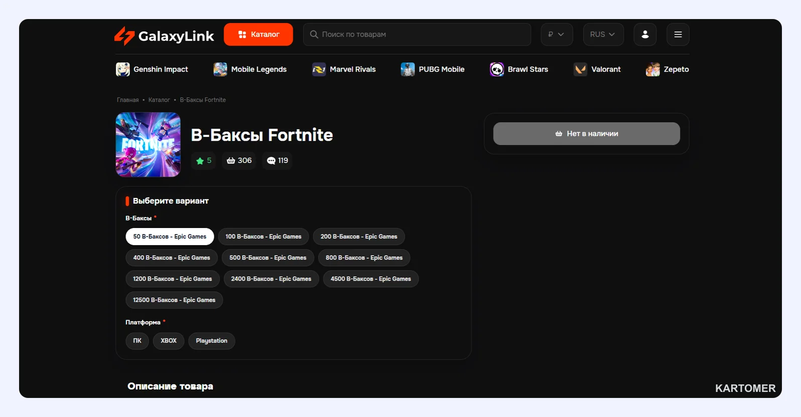
Task: Click the Marvel Rivals game icon
Action: click(319, 69)
